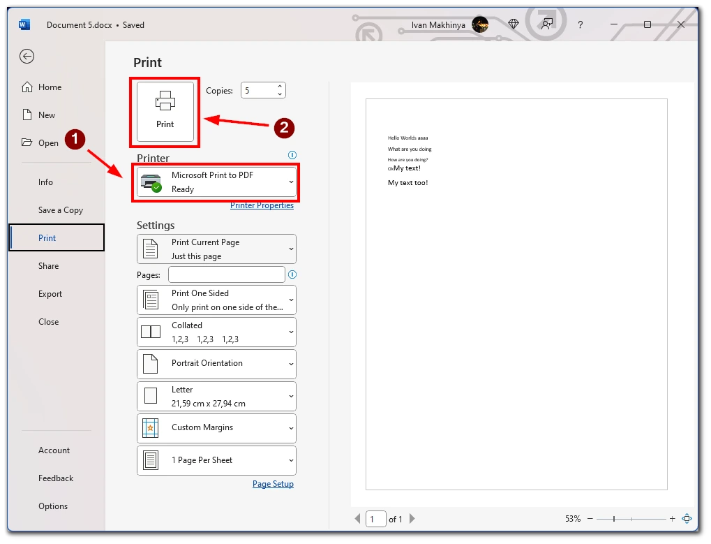Screen dimensions: 711x544
Task: Open the Microsoft Print to PDF printer dropdown
Action: coord(216,182)
